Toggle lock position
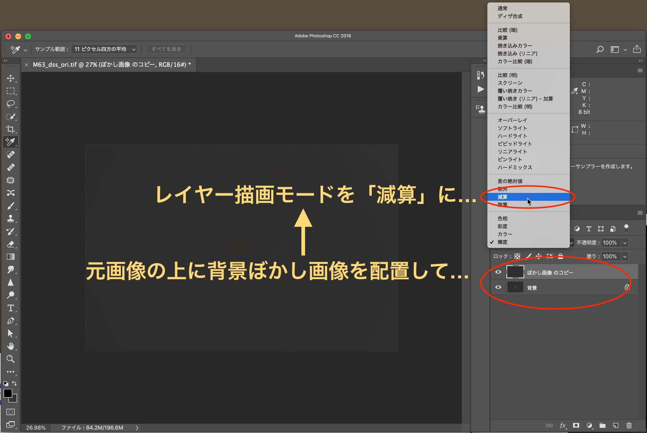 (539, 256)
